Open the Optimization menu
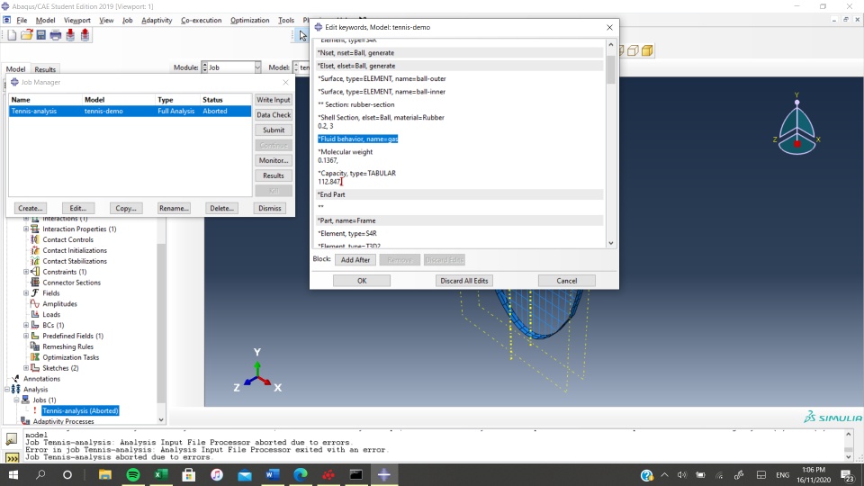Screen dimensions: 864x486 click(249, 21)
